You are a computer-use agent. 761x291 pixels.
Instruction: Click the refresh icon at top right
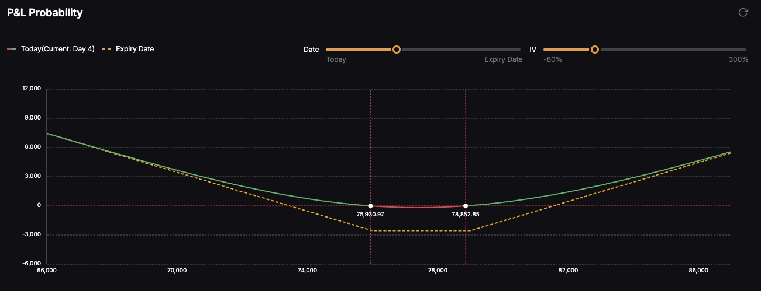tap(743, 12)
